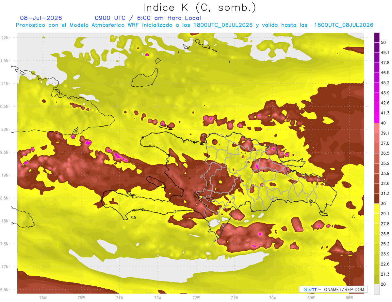The height and width of the screenshot is (302, 392).
Task: Click the colorbar value '32.6'
Action: pos(385,183)
